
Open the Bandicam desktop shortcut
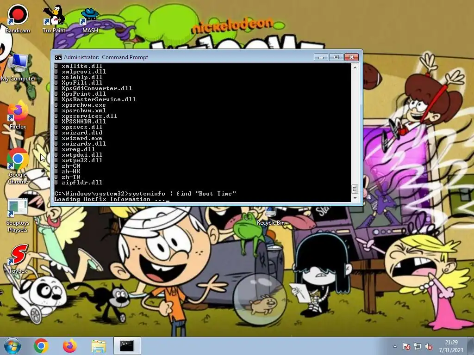coord(18,18)
